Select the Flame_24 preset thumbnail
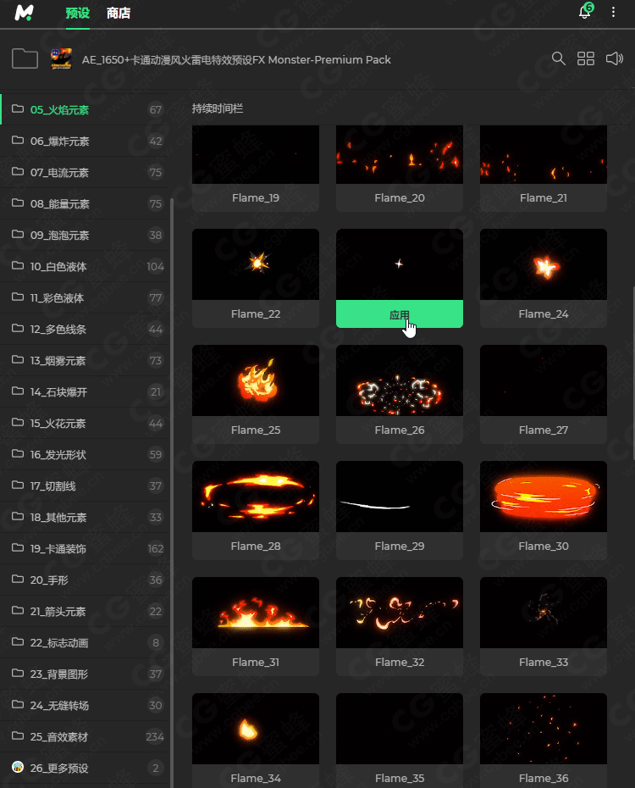Screen dimensions: 635x788 tap(544, 264)
